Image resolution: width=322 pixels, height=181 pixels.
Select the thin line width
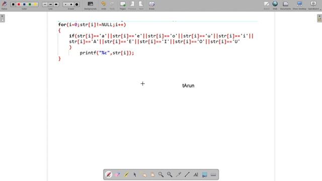click(x=45, y=5)
